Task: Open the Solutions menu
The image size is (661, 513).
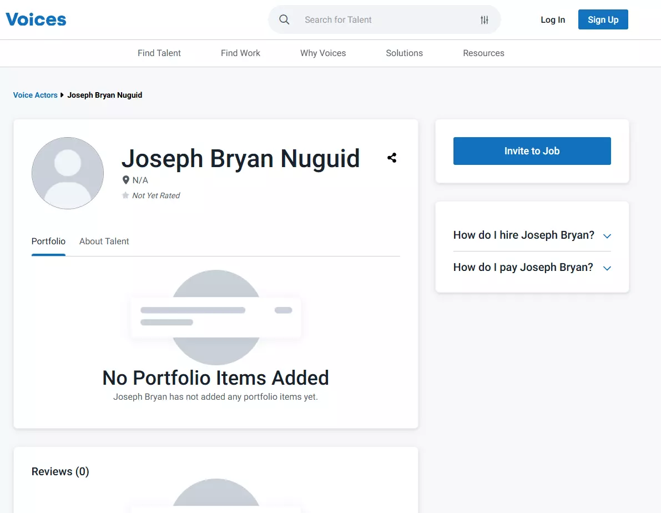Action: (x=404, y=53)
